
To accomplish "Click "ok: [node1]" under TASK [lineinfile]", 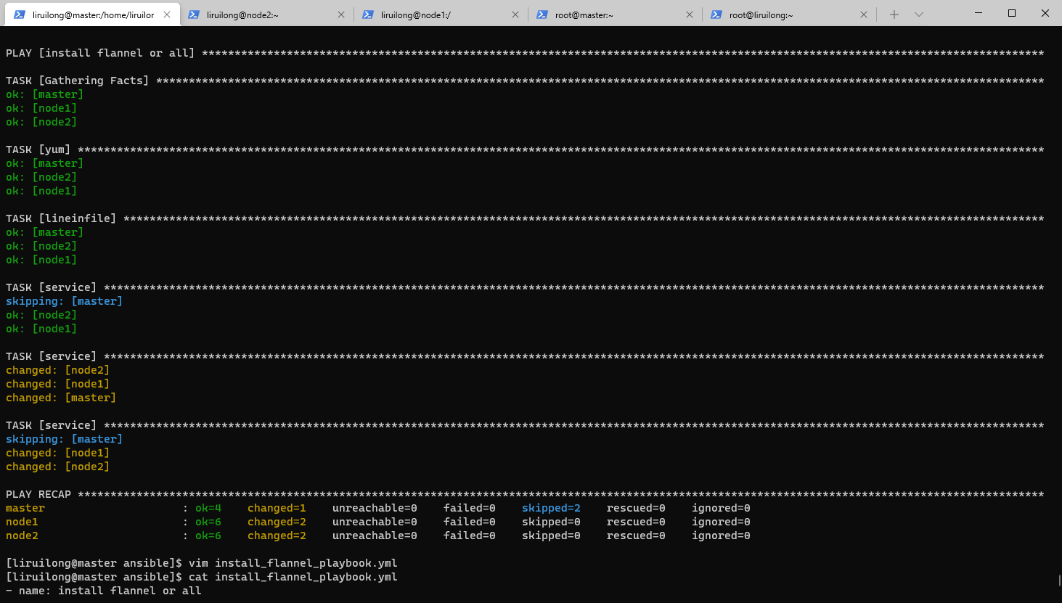I will click(x=41, y=260).
